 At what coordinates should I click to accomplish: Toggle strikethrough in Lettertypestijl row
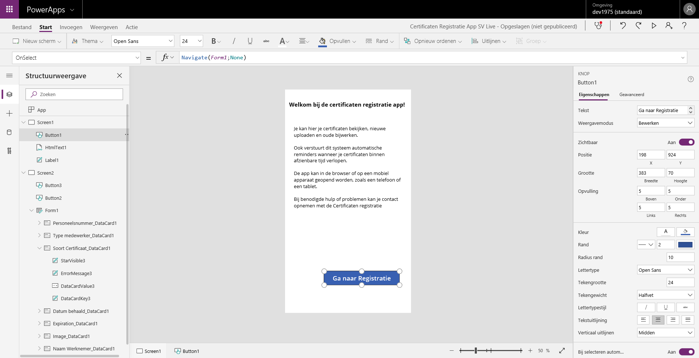point(686,307)
